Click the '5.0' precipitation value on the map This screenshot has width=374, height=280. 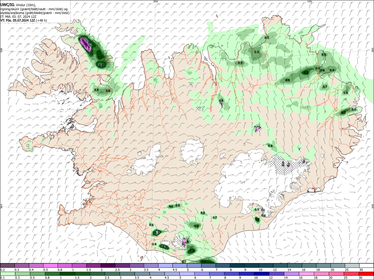(165, 247)
